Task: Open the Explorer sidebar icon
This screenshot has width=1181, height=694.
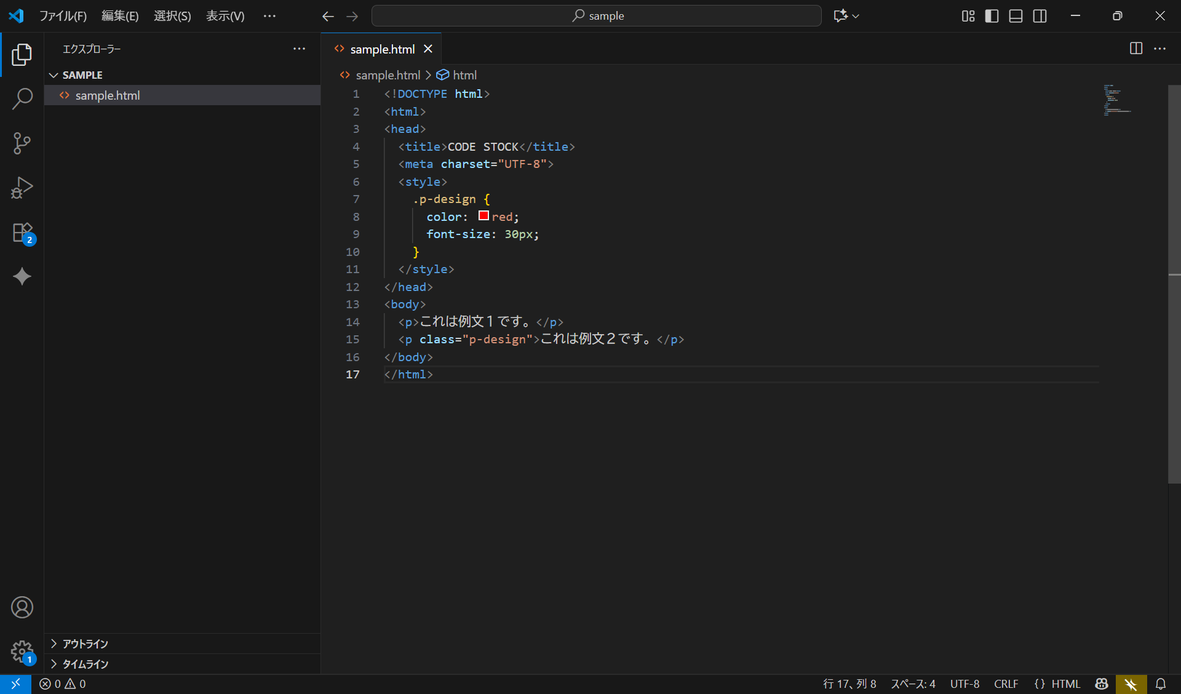Action: click(x=22, y=55)
